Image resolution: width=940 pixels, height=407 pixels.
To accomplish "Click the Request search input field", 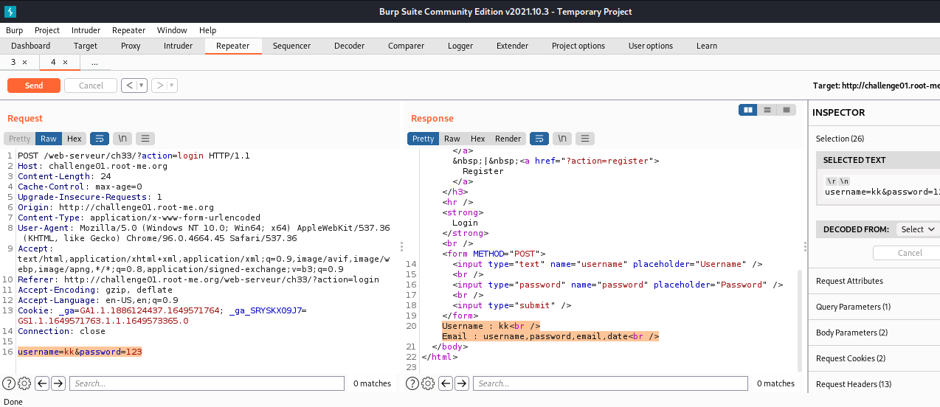I will pos(207,383).
